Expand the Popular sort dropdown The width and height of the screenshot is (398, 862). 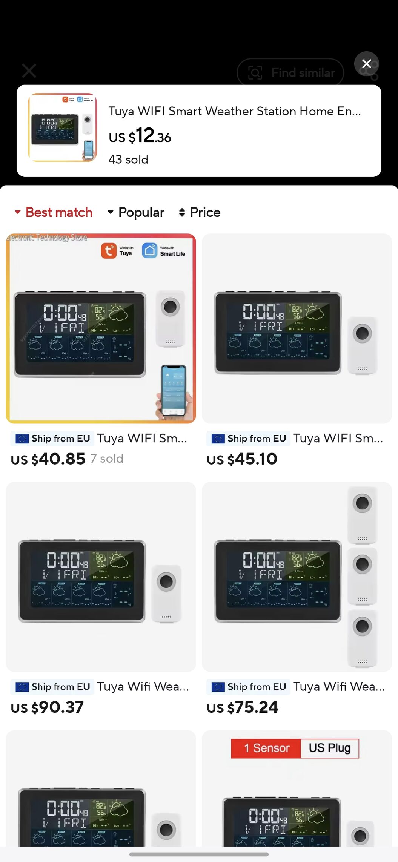pos(136,212)
